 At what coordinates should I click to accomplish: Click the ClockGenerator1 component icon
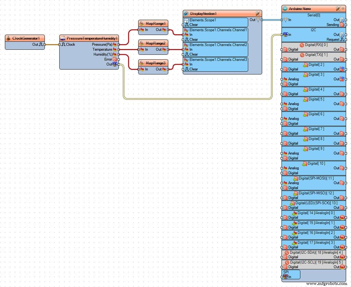point(9,38)
